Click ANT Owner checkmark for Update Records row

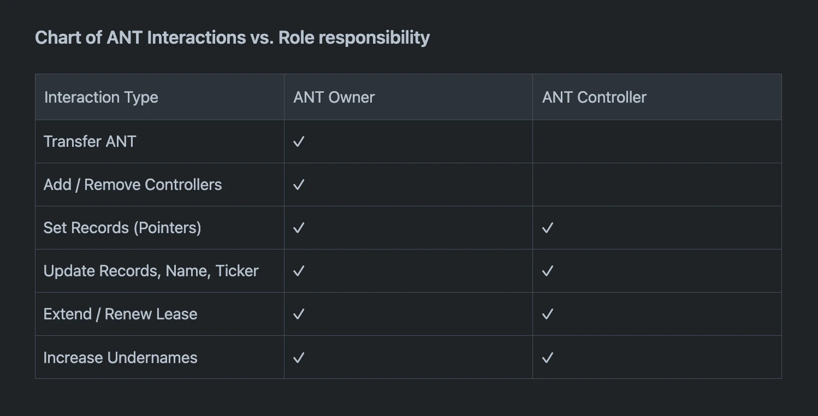299,271
